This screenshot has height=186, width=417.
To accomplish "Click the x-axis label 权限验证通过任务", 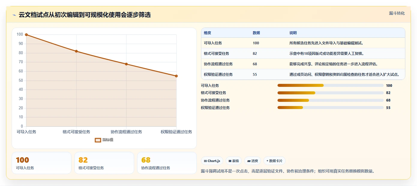I will tap(176, 132).
